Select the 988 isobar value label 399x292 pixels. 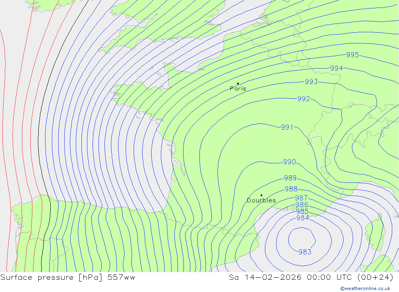tap(291, 189)
